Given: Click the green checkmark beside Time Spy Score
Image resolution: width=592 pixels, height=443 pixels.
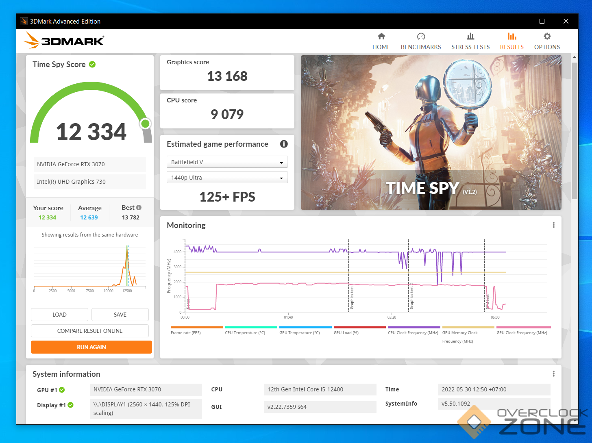Looking at the screenshot, I should click(92, 64).
